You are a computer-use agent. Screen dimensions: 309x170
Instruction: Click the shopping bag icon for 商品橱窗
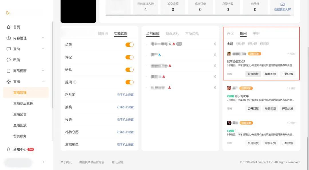9,71
